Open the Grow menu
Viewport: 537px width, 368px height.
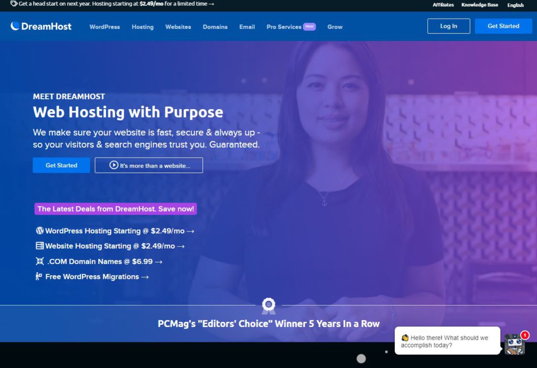point(335,27)
